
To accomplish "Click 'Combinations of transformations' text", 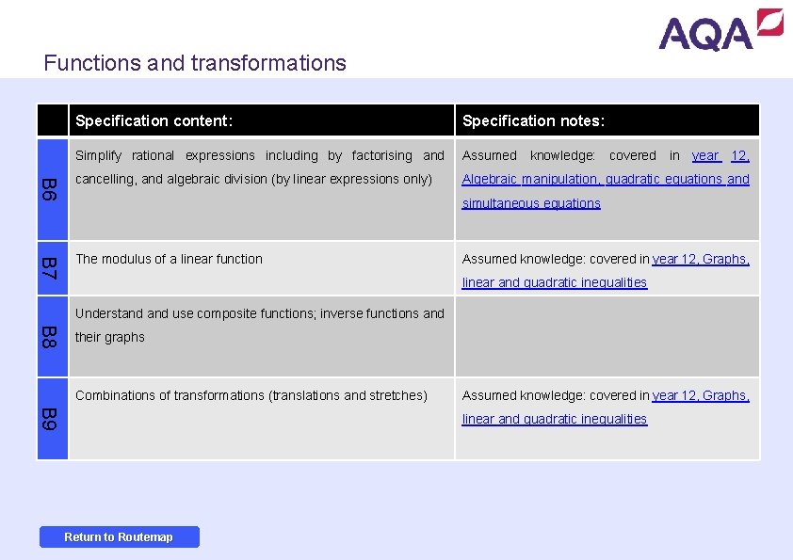I will [x=251, y=395].
